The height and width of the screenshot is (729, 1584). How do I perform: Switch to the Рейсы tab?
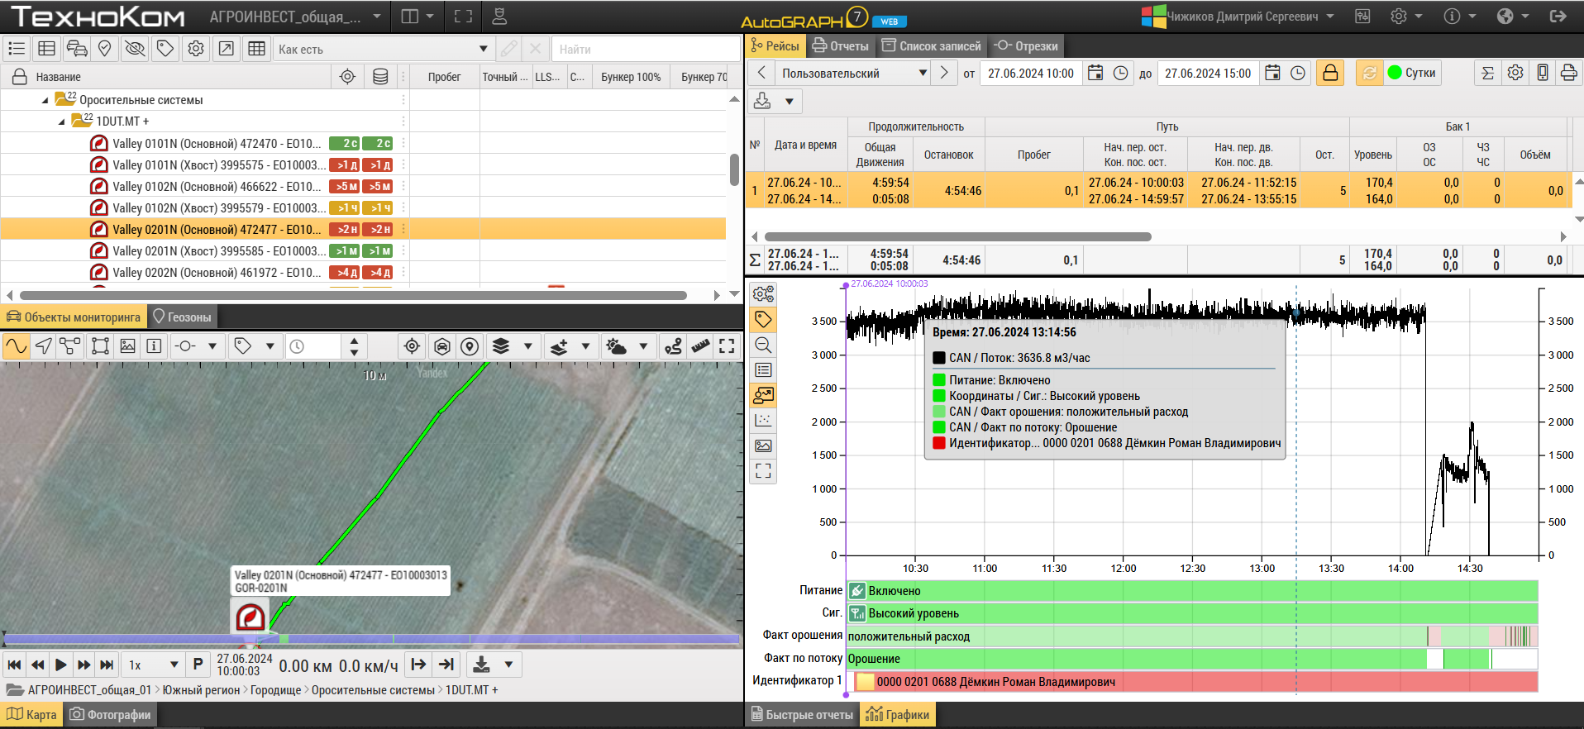tap(775, 46)
